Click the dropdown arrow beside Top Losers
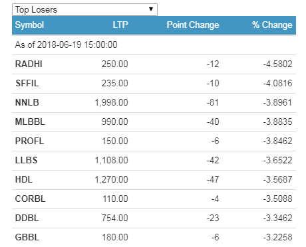306x247 pixels. (x=151, y=9)
